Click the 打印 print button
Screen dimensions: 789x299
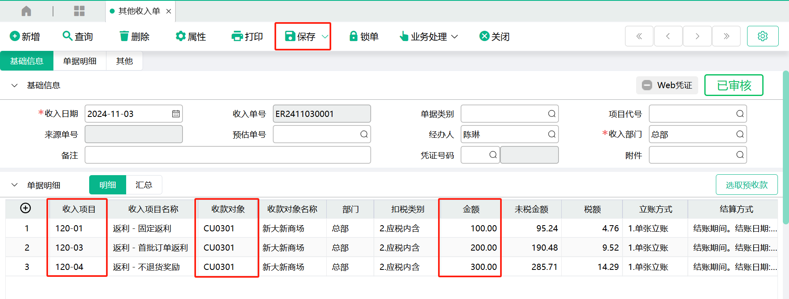(x=247, y=37)
